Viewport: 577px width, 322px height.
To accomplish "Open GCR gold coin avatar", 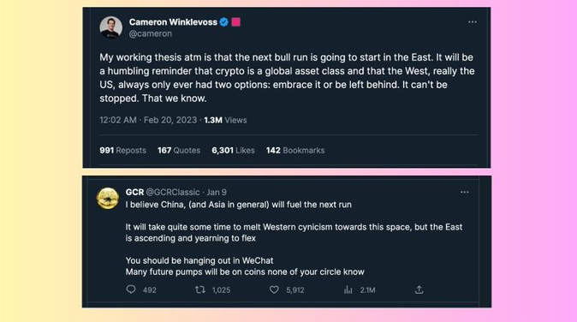I will tap(108, 199).
